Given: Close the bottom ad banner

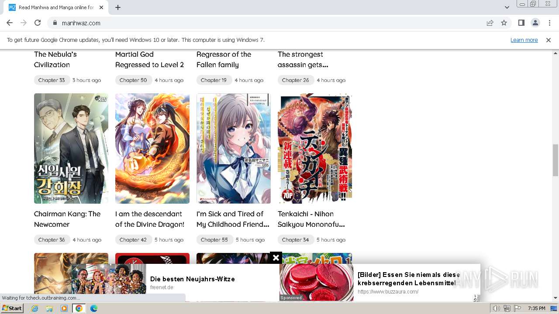Looking at the screenshot, I should pos(276,258).
